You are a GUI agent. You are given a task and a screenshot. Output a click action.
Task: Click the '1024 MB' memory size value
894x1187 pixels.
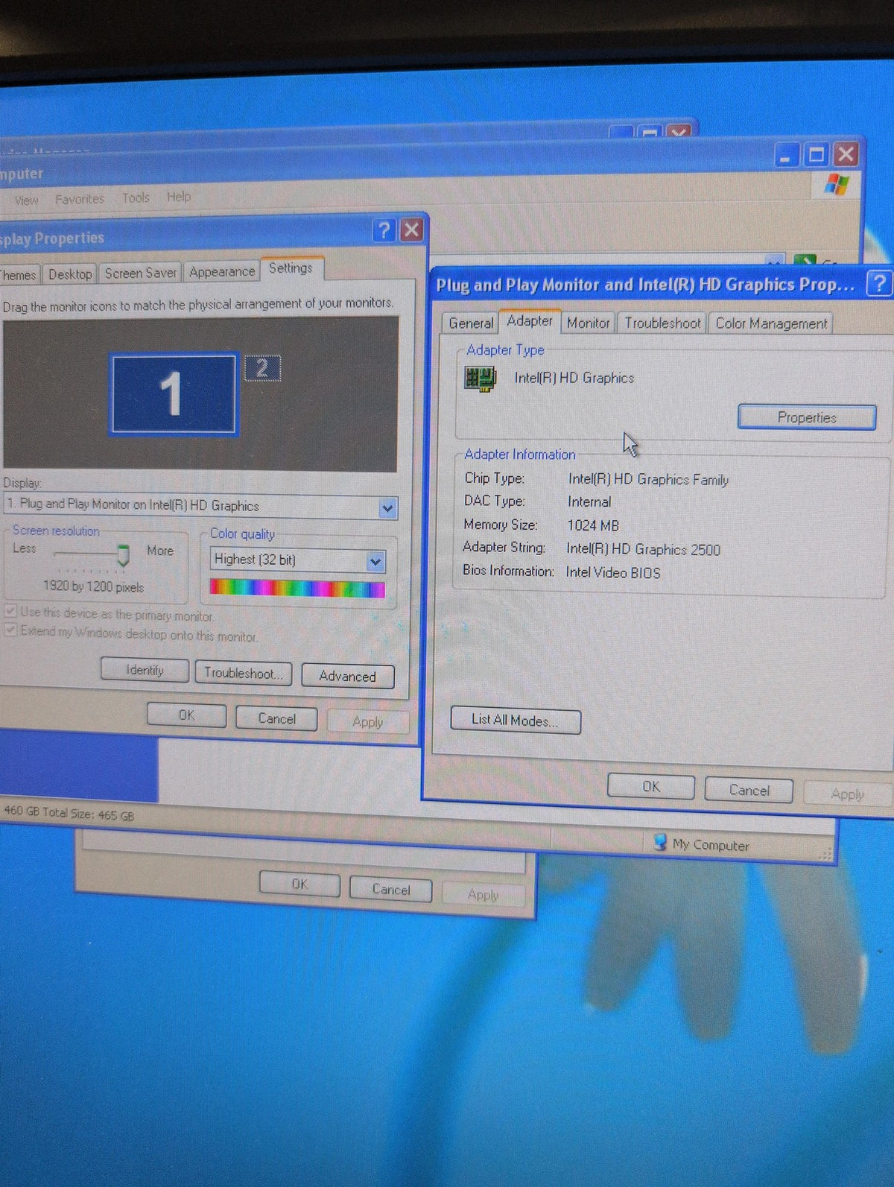(593, 525)
